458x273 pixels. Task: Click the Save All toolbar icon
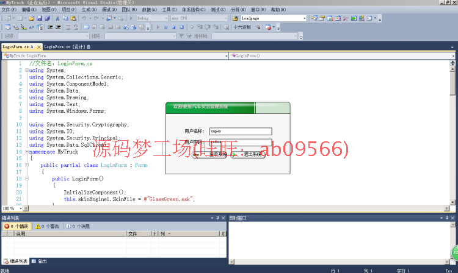[x=46, y=18]
